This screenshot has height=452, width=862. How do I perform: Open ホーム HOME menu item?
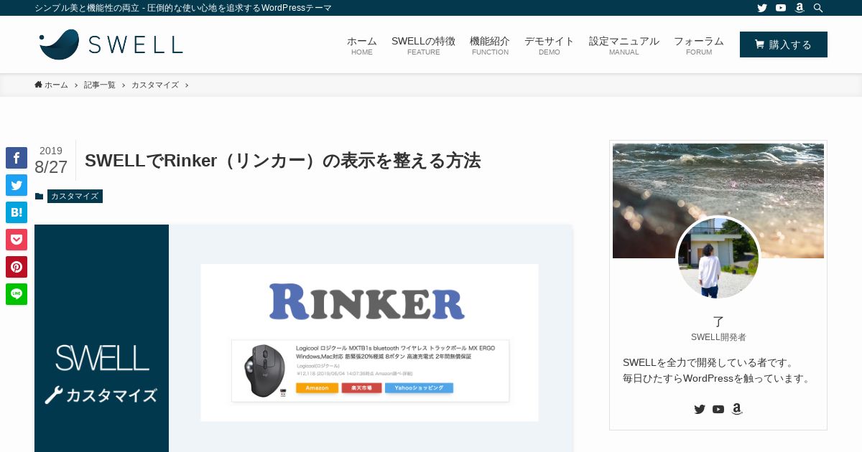click(361, 46)
